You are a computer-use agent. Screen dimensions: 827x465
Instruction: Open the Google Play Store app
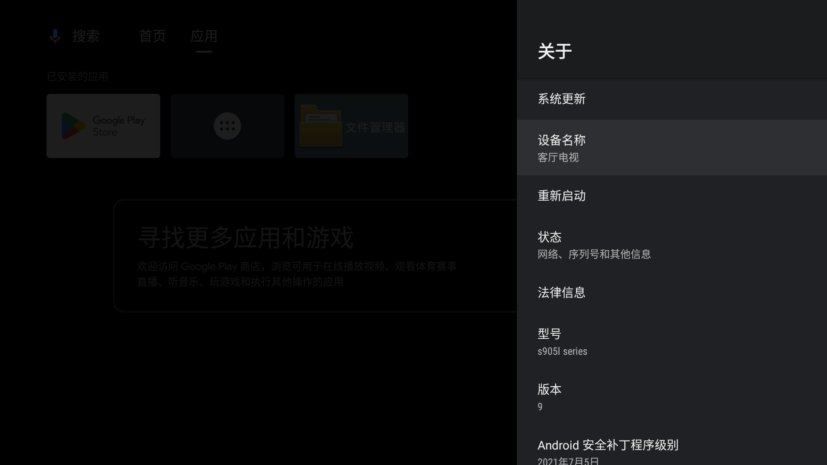(103, 126)
